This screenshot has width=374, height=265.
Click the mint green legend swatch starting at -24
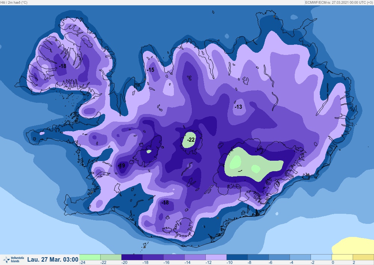point(90,258)
